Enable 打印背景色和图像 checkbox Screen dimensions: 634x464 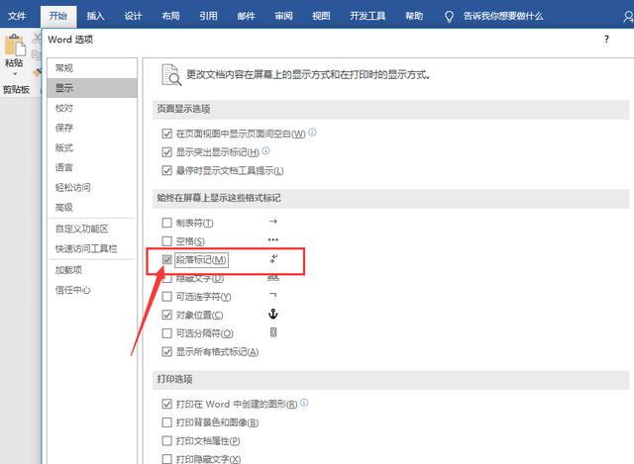(166, 422)
